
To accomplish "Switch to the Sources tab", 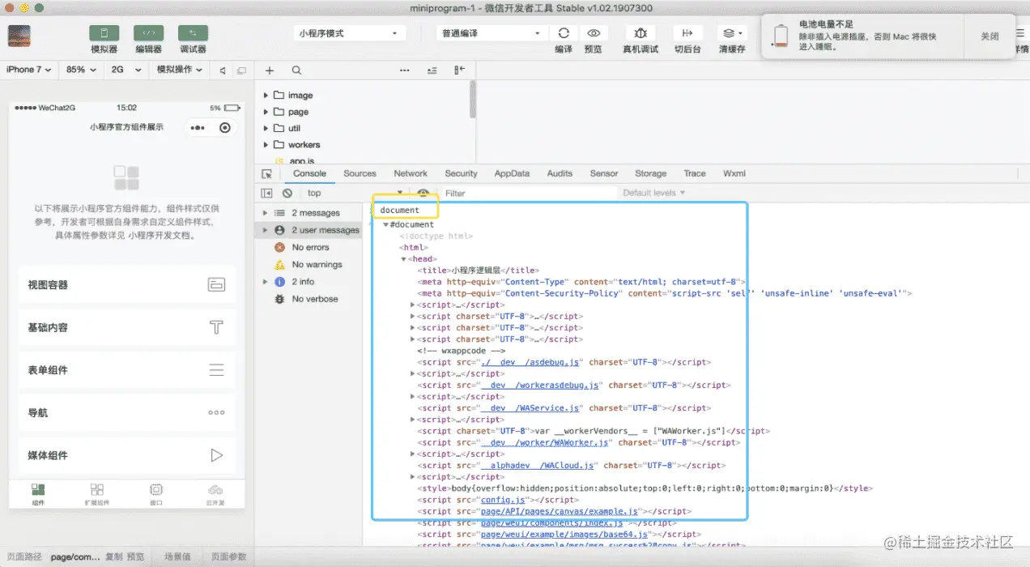I will coord(360,173).
